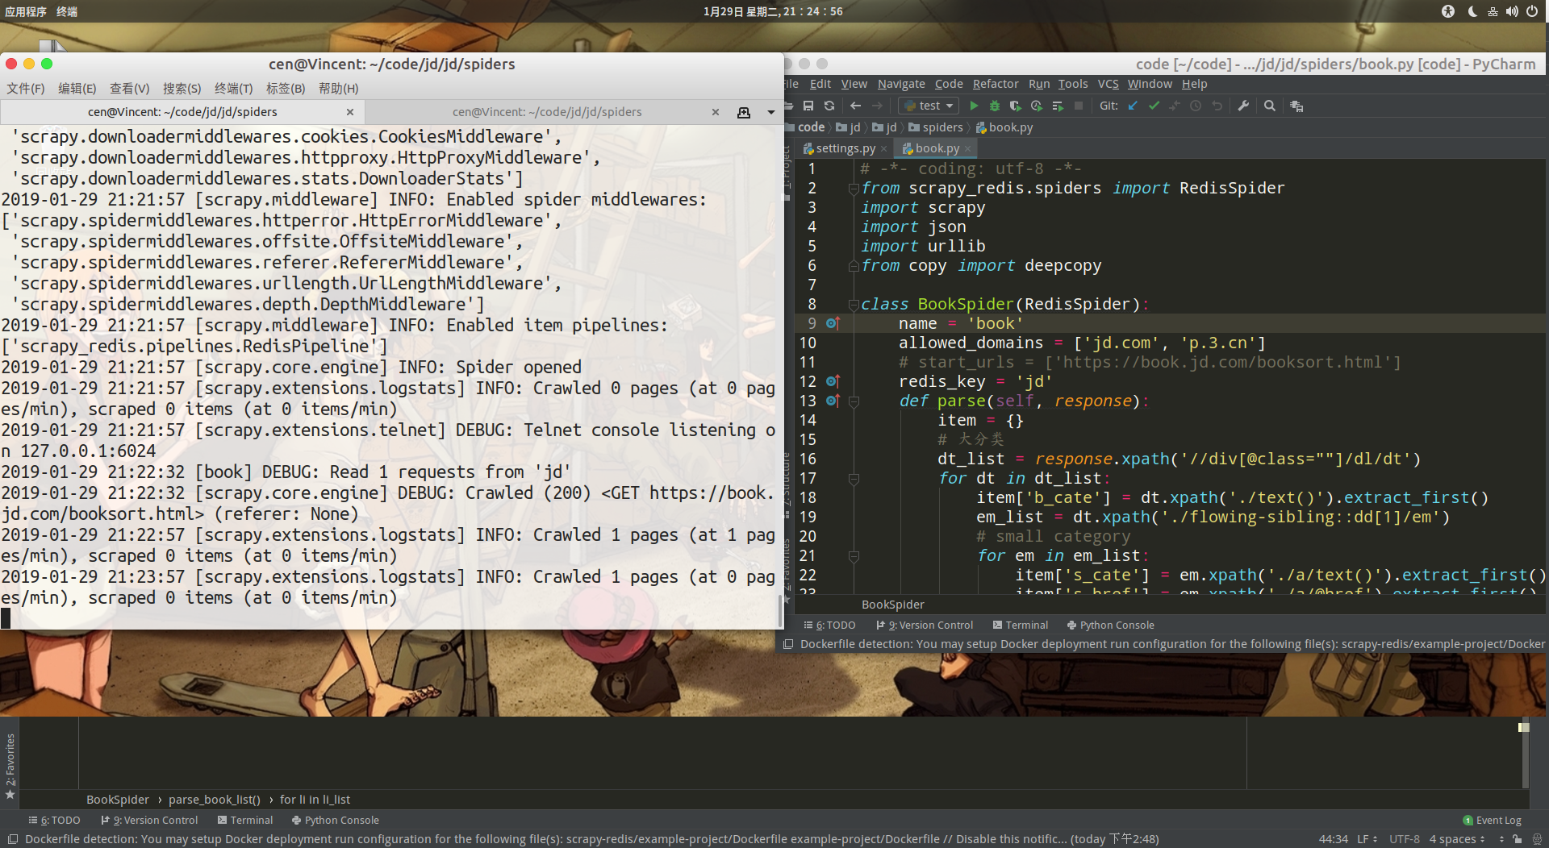Commit changes with green Git checkmark icon
This screenshot has height=848, width=1549.
click(1154, 106)
